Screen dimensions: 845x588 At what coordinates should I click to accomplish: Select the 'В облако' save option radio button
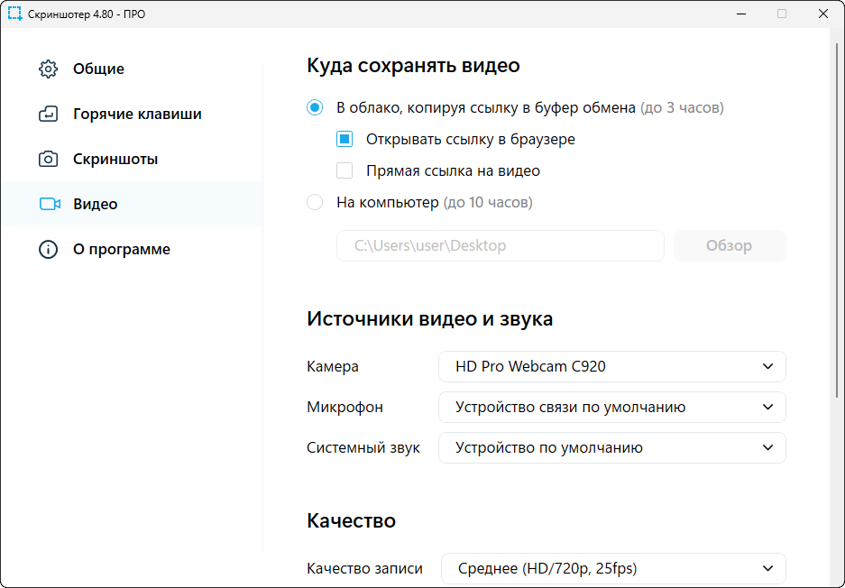[x=315, y=108]
